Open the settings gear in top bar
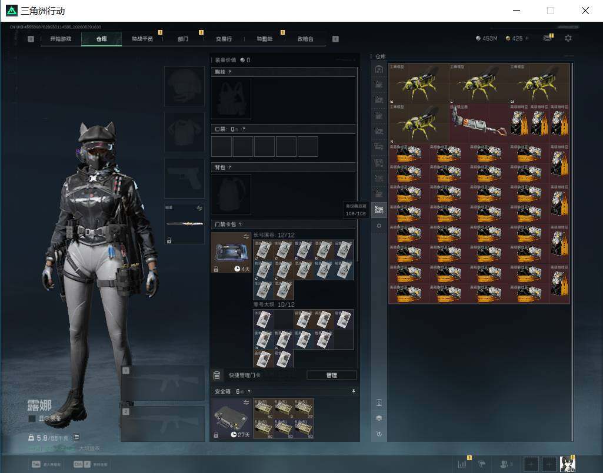 568,38
